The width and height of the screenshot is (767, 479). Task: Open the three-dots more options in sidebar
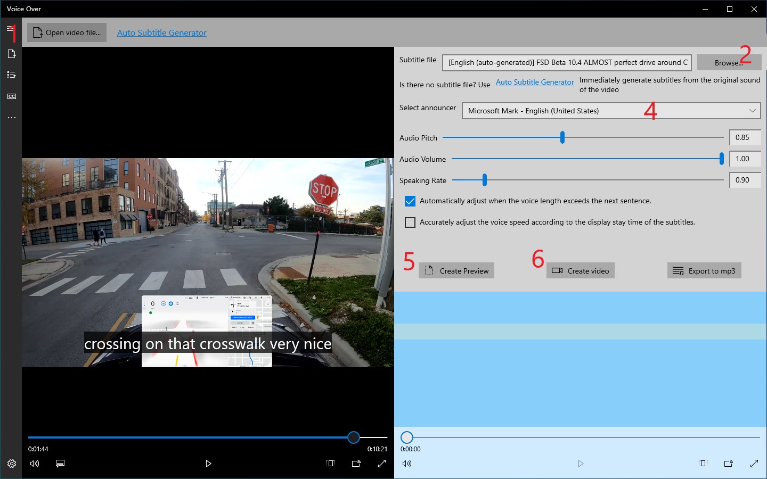pos(11,118)
